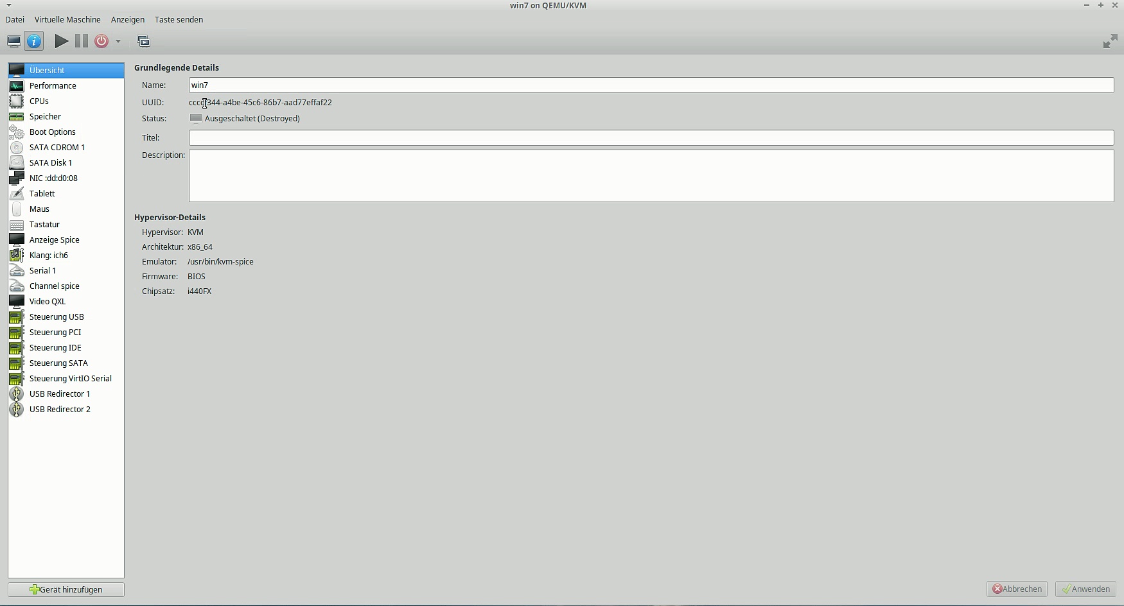The image size is (1124, 606).
Task: Click the graphical console monitor icon
Action: (13, 42)
